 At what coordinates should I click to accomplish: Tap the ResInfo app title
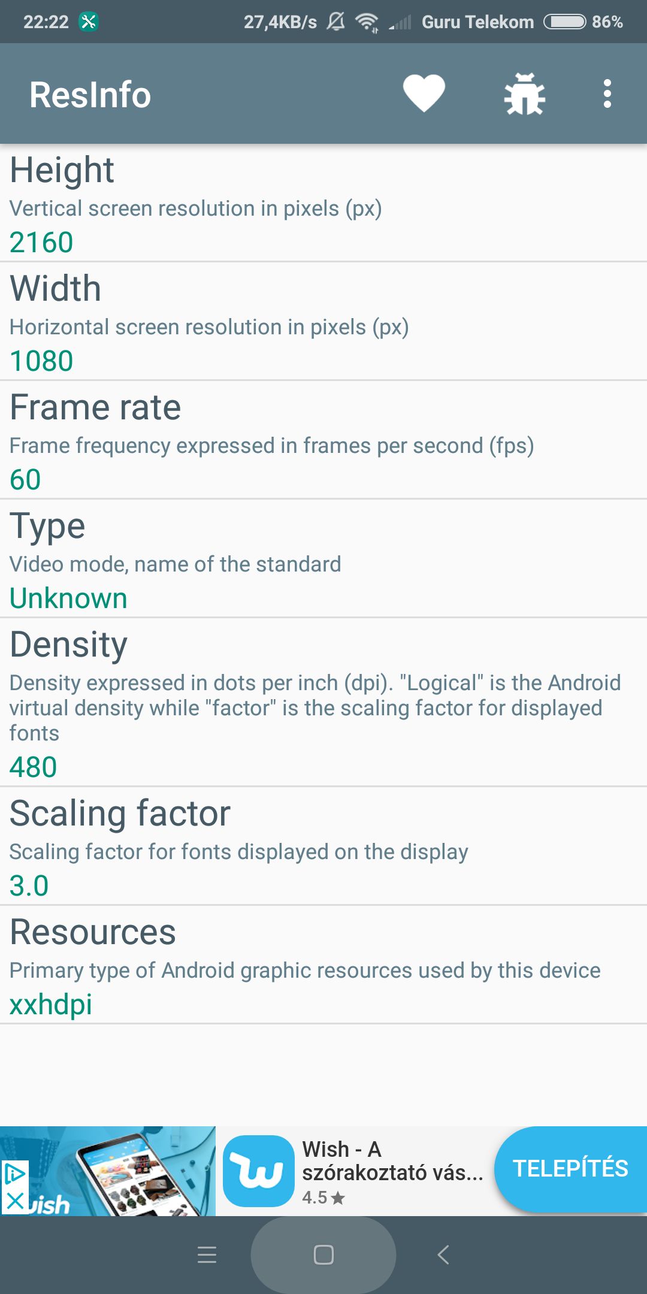tap(90, 95)
